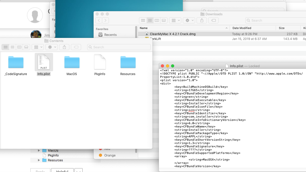This screenshot has width=306, height=172.
Task: Click the CFBundleShortVersionString key line
Action: pos(207,140)
